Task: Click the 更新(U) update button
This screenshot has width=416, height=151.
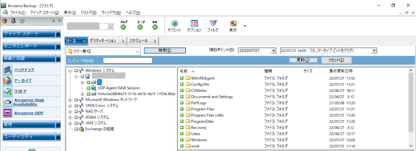Action: 303,60
